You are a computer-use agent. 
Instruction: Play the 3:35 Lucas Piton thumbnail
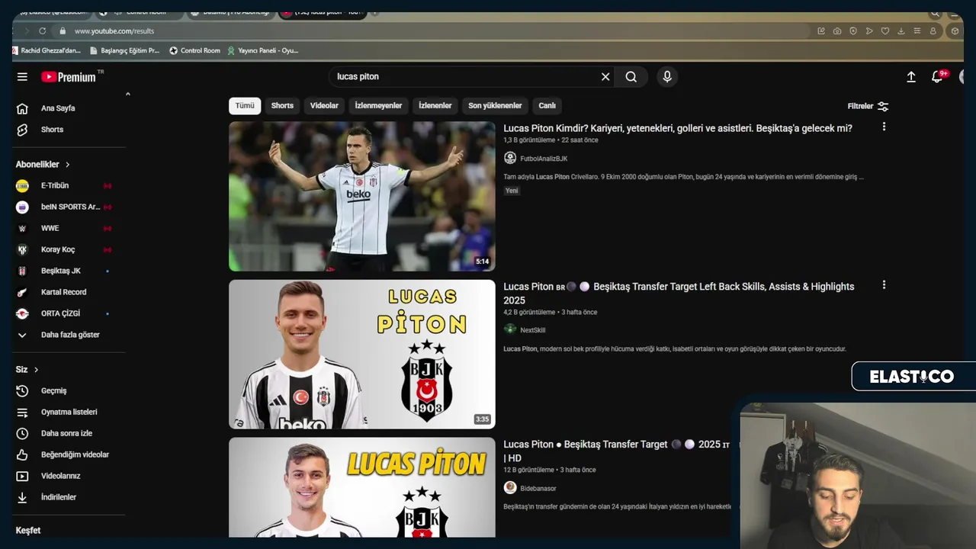coord(362,354)
